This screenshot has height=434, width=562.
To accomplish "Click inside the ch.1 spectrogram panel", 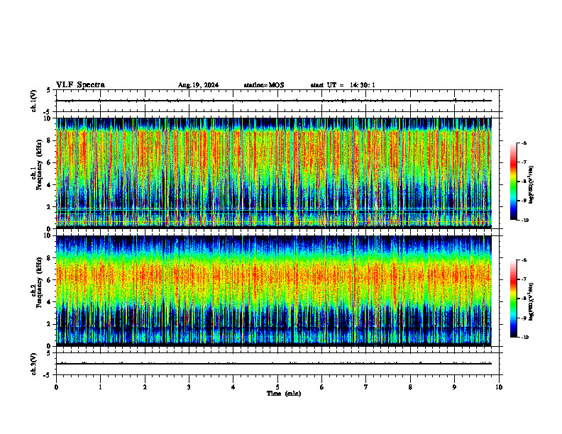I will (274, 173).
